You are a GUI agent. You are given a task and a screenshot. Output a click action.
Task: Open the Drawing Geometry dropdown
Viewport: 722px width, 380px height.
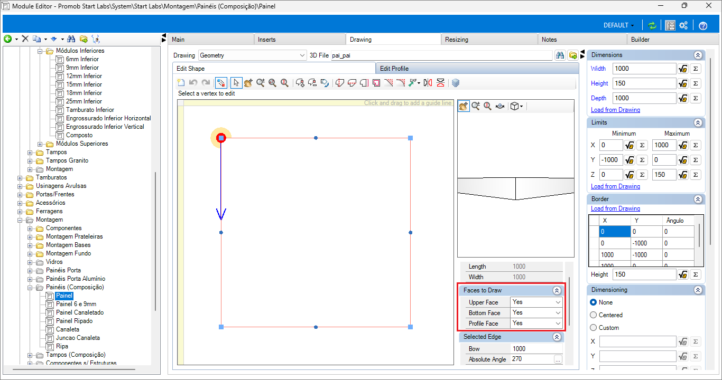(252, 55)
